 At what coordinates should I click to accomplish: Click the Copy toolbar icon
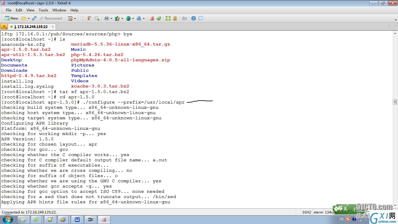point(83,18)
